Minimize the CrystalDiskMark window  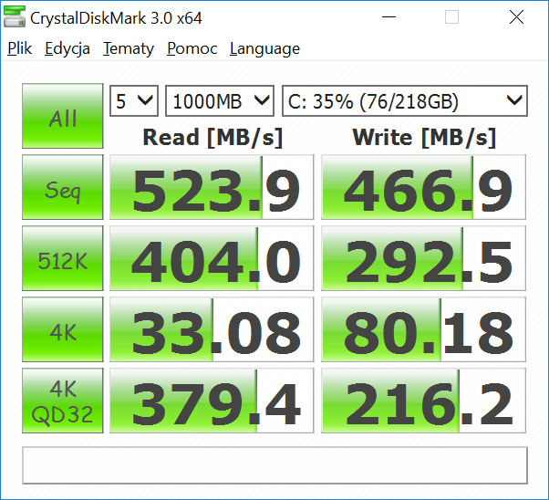point(388,16)
